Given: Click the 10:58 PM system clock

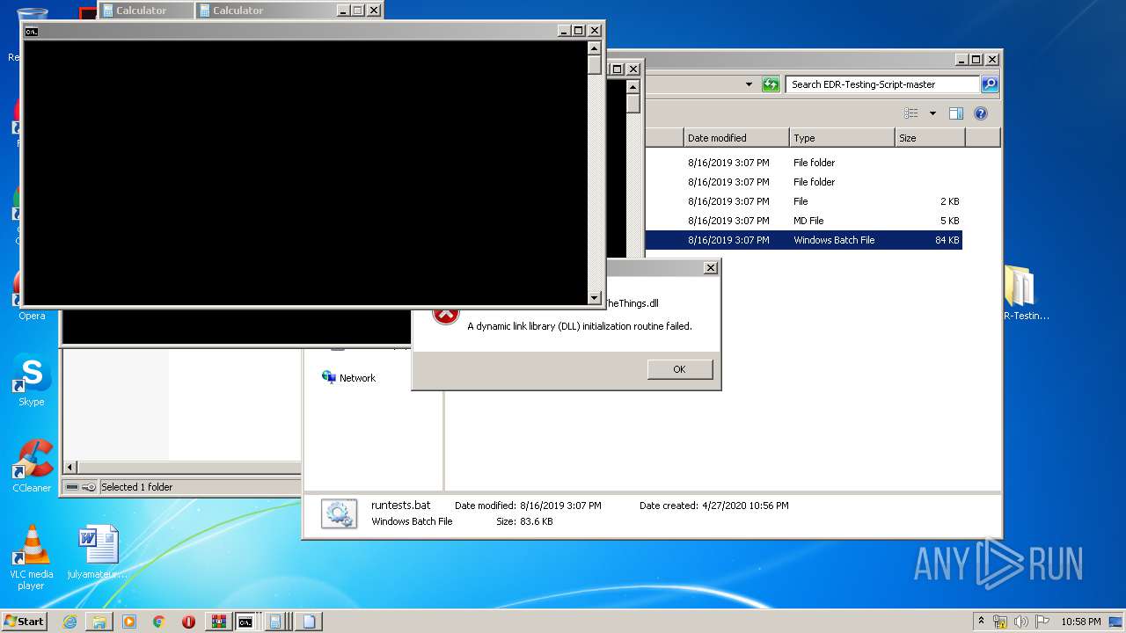Looking at the screenshot, I should click(x=1081, y=622).
